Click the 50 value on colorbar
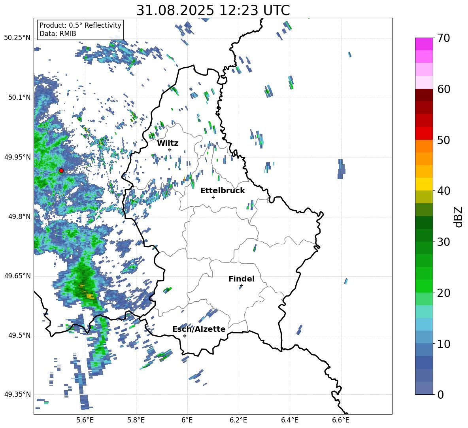Image resolution: width=468 pixels, height=428 pixels. point(443,140)
